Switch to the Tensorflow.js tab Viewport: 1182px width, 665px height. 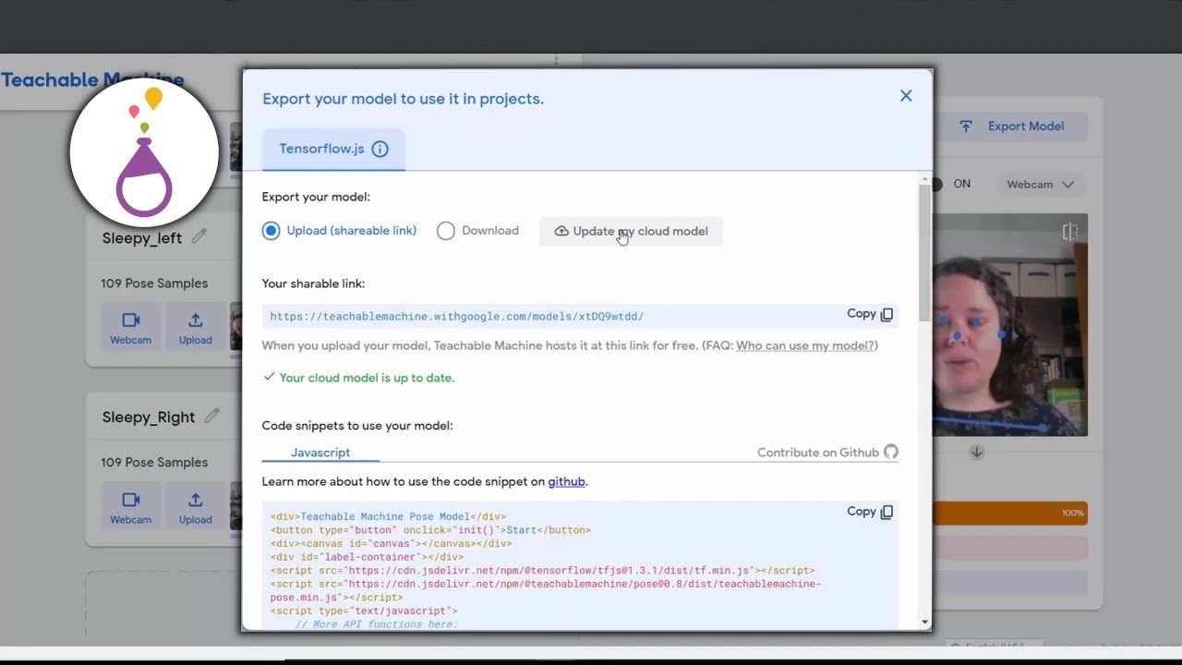pyautogui.click(x=333, y=149)
